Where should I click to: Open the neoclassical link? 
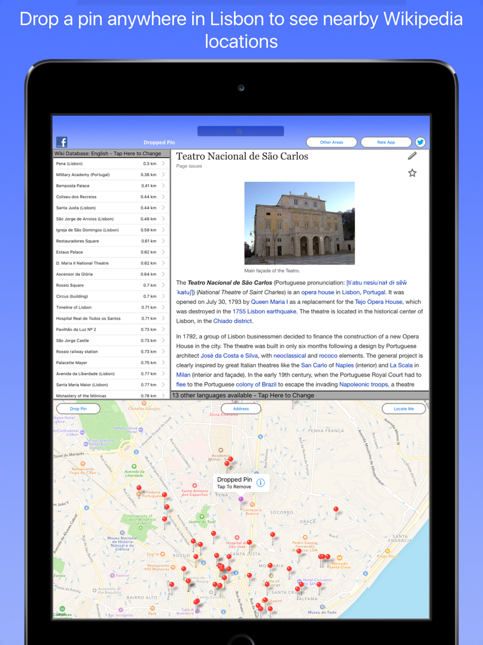coord(290,355)
